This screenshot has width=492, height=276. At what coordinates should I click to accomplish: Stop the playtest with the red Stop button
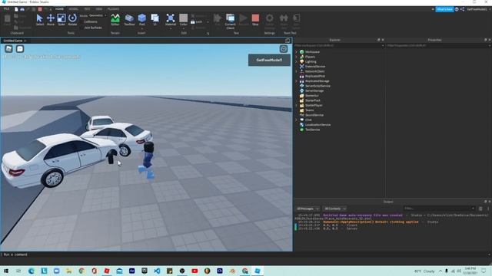tap(255, 19)
